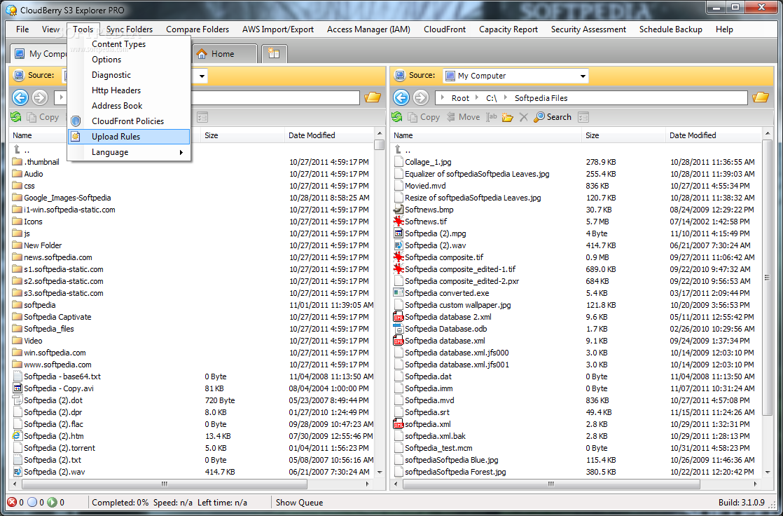Image resolution: width=783 pixels, height=516 pixels.
Task: Select Softpedia (2).torrent in left pane
Action: (60, 447)
